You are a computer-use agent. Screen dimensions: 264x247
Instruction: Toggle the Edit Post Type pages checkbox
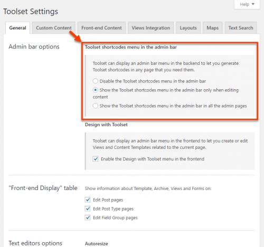[x=88, y=209]
